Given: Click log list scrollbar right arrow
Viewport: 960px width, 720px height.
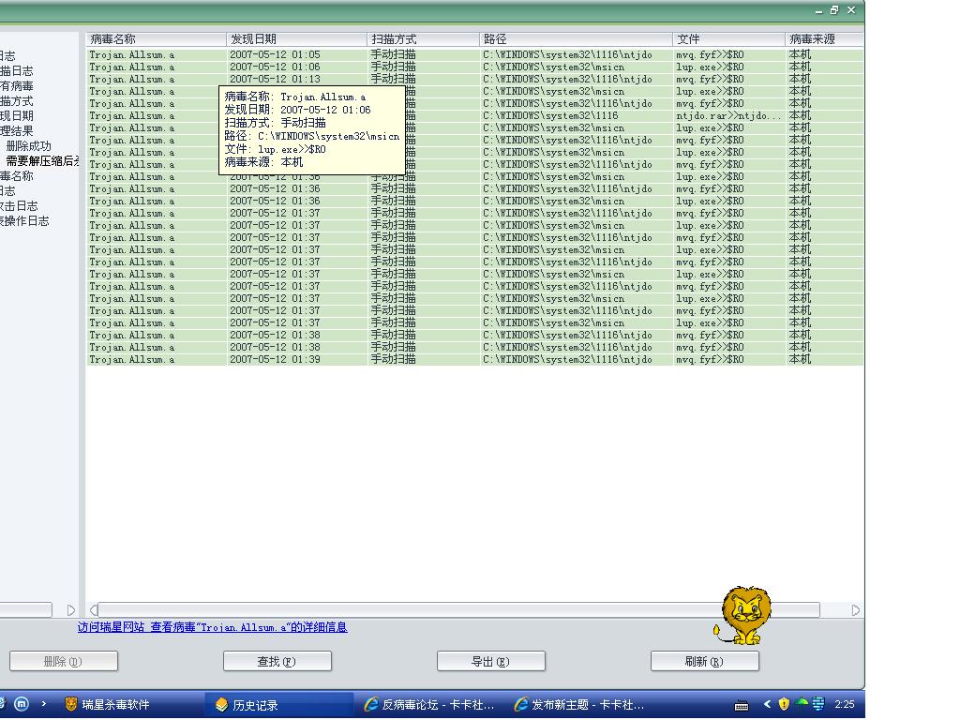Looking at the screenshot, I should coord(855,609).
